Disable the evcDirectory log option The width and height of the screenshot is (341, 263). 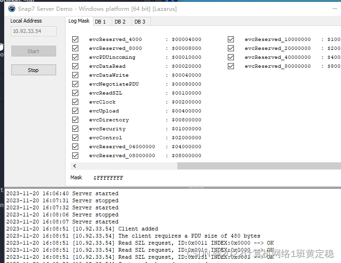pos(75,120)
